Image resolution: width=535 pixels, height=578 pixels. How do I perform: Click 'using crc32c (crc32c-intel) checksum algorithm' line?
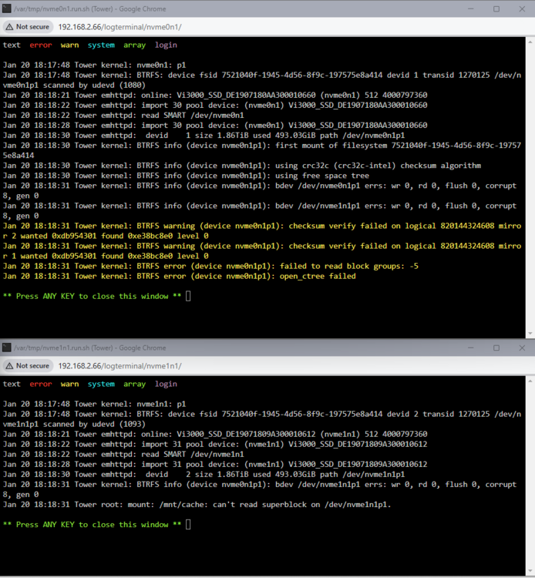[x=242, y=166]
